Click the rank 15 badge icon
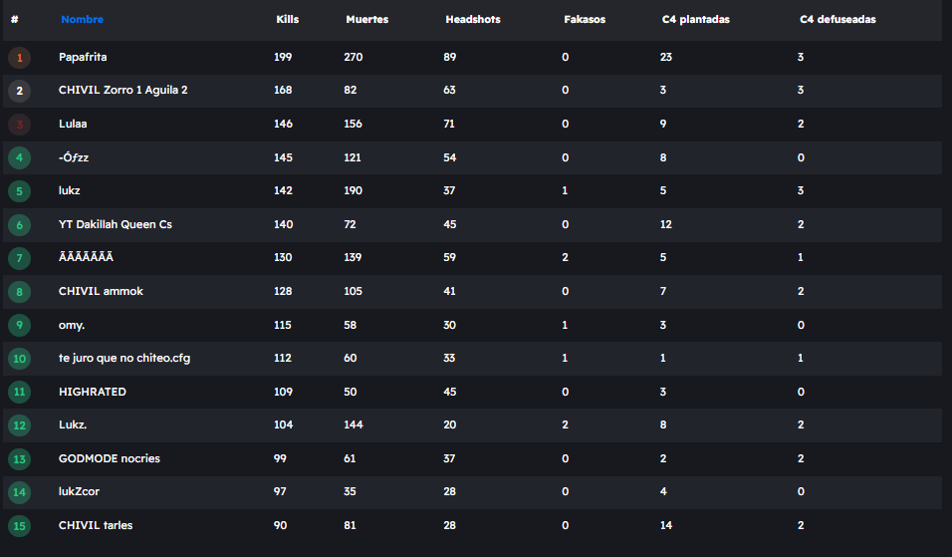Viewport: 952px width, 557px height. click(19, 526)
